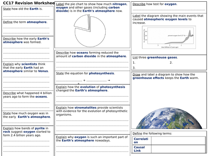This screenshot has height=156, width=208.
Task: Click the dotted answer line under Earth's age
Action: (26, 16)
